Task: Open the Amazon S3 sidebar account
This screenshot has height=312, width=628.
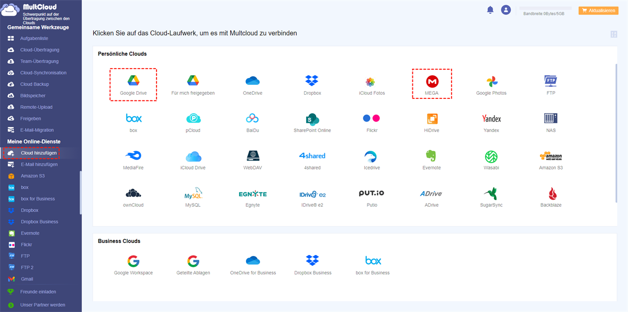Action: 32,176
